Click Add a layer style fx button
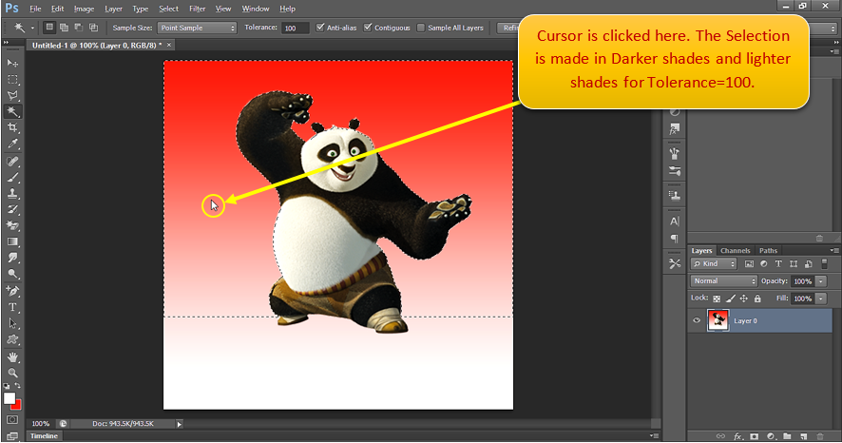The height and width of the screenshot is (443, 842). pos(737,436)
